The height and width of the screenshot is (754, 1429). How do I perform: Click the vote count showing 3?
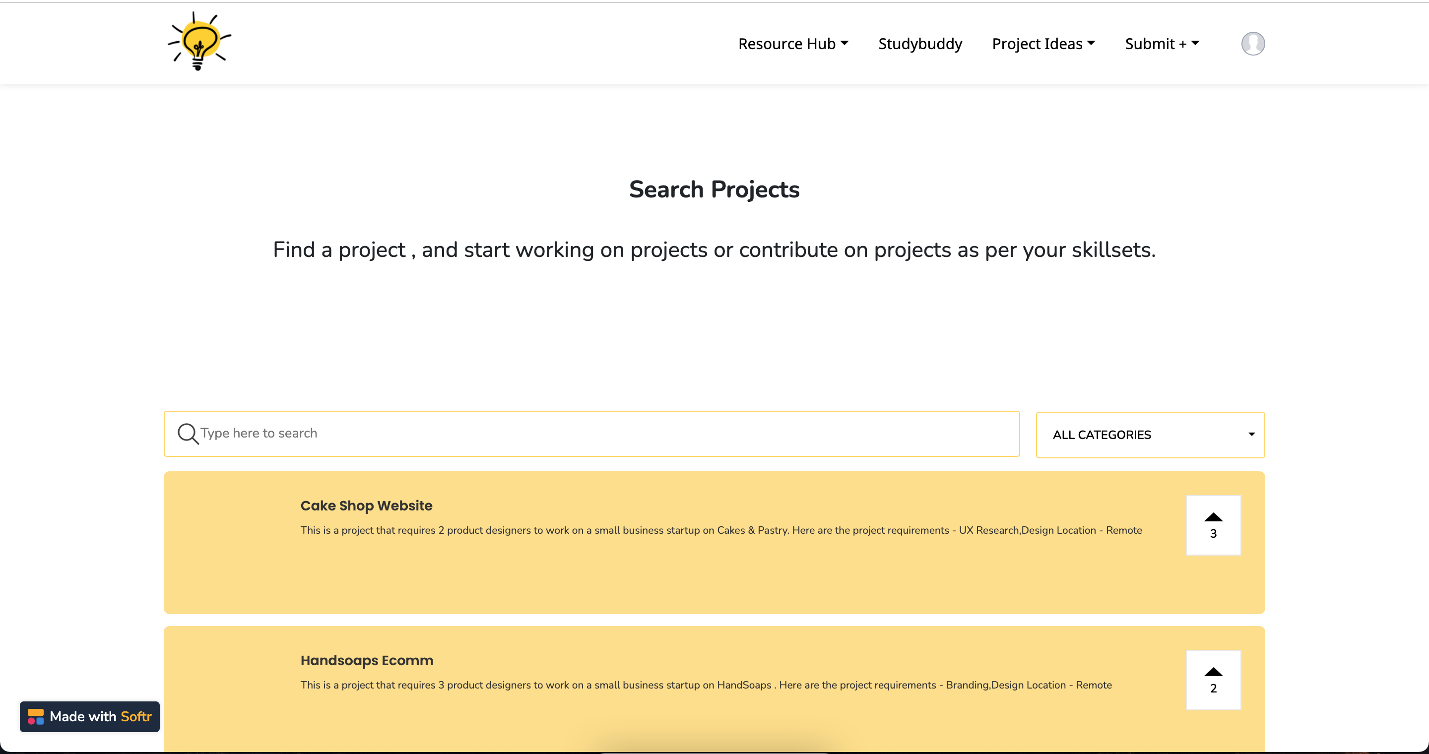click(x=1213, y=534)
